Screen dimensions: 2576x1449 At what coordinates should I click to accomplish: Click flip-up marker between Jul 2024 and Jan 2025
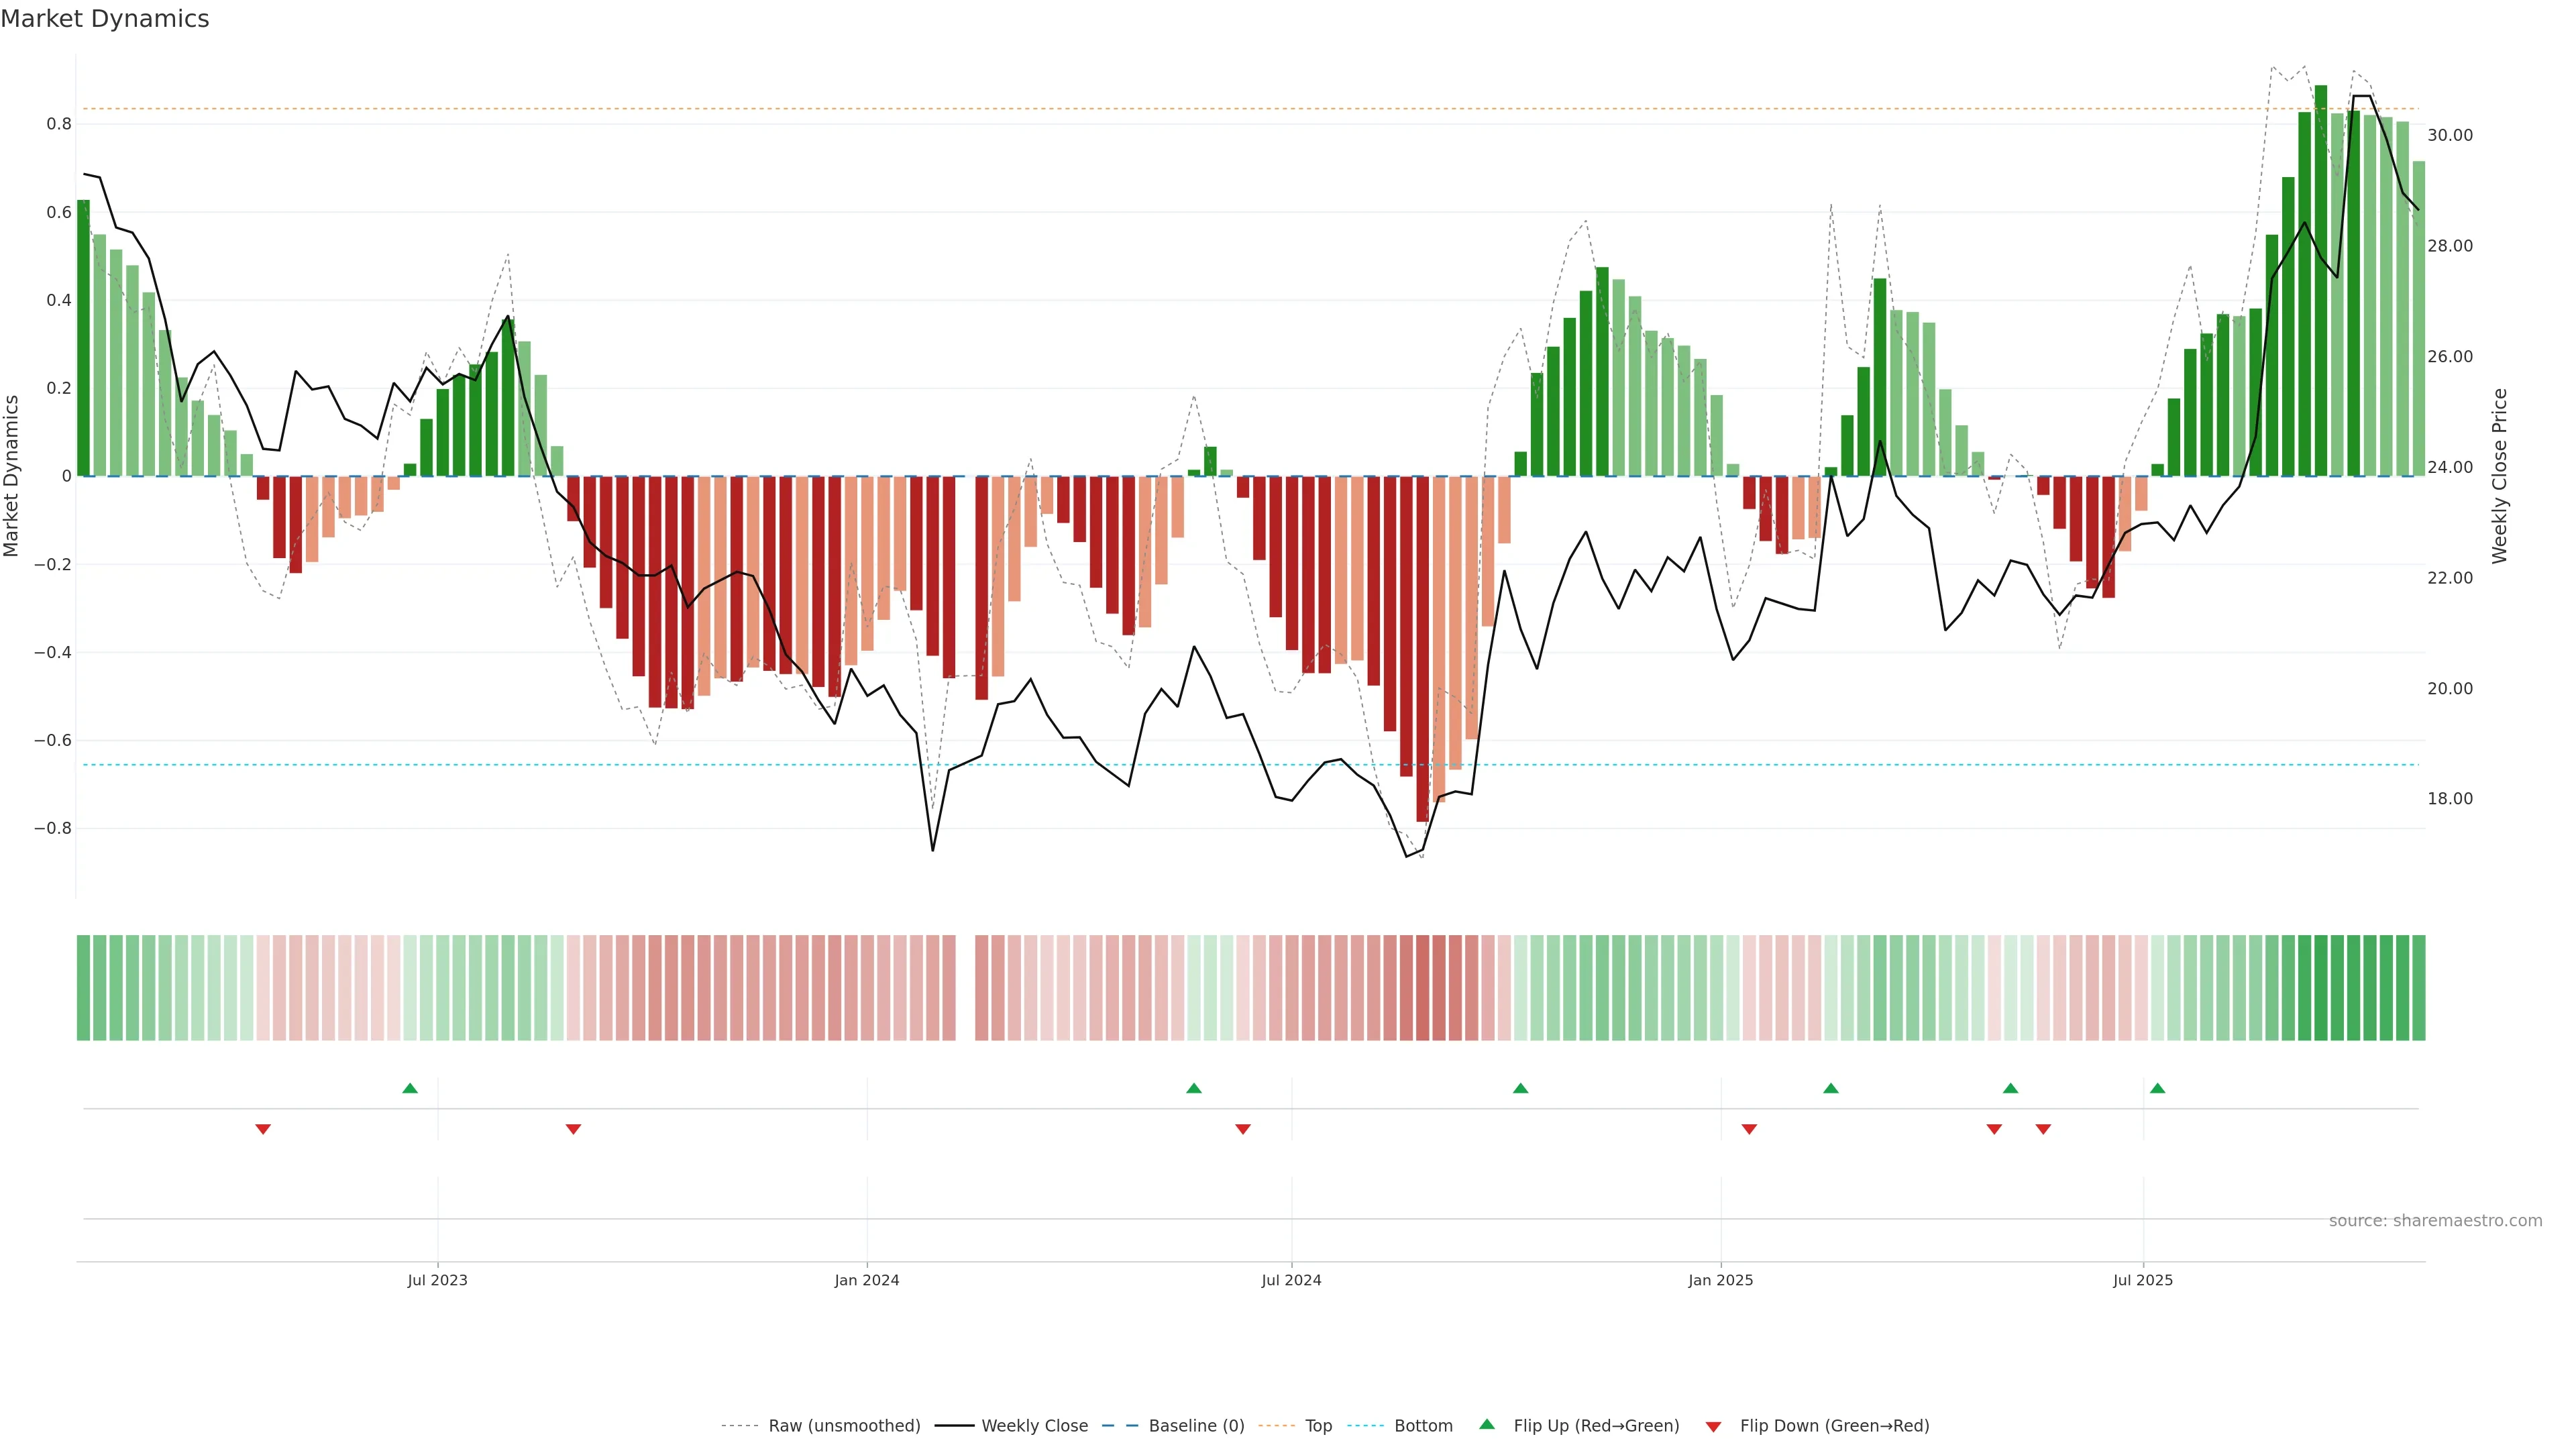pos(1520,1088)
